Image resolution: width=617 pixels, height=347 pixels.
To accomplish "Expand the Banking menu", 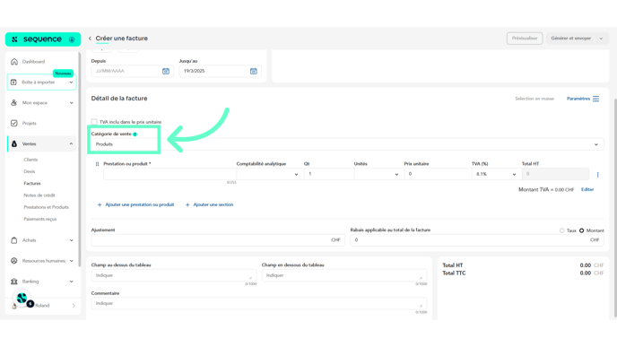I will (x=71, y=282).
